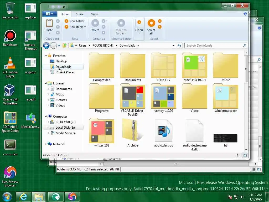
Task: Open the explorer Help icon
Action: click(245, 14)
